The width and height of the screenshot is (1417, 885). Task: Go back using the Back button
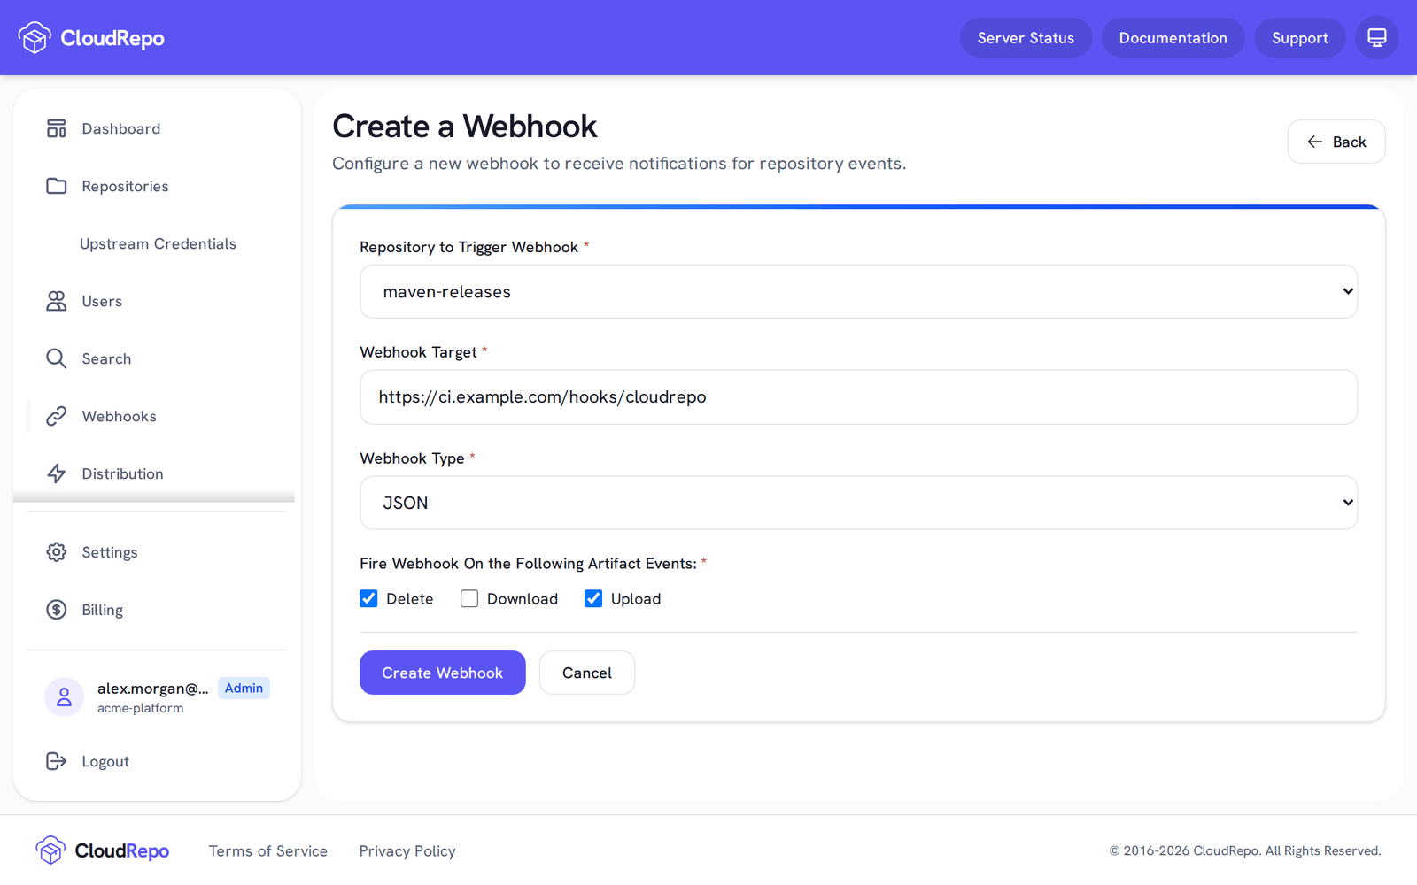[1336, 142]
